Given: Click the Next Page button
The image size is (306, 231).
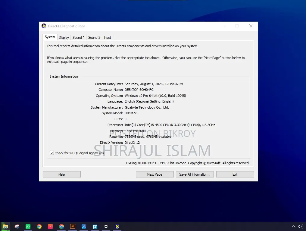Looking at the screenshot, I should tap(155, 174).
